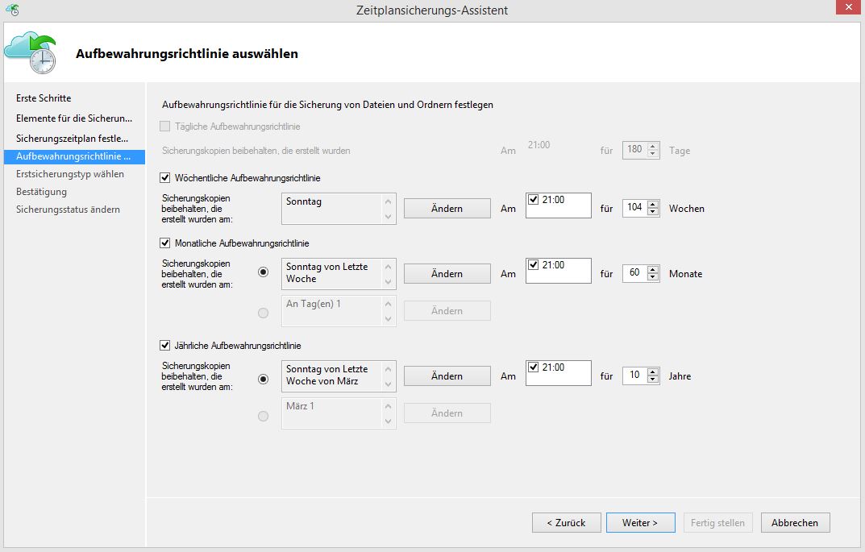The height and width of the screenshot is (552, 865).
Task: Click the Zurück button
Action: (x=566, y=522)
